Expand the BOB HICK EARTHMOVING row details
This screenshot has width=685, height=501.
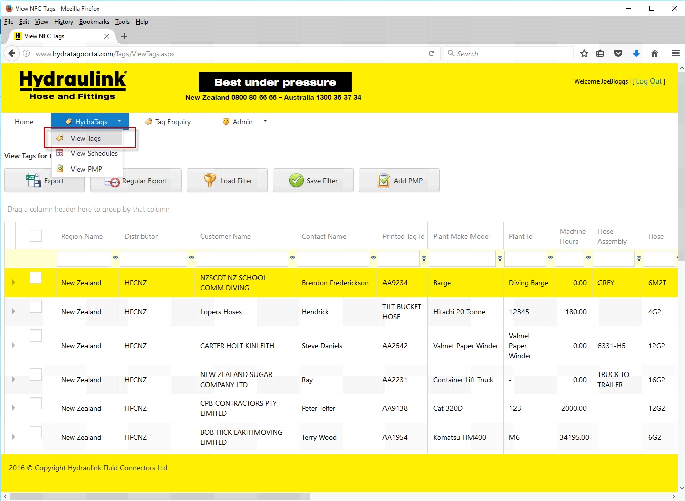coord(13,437)
